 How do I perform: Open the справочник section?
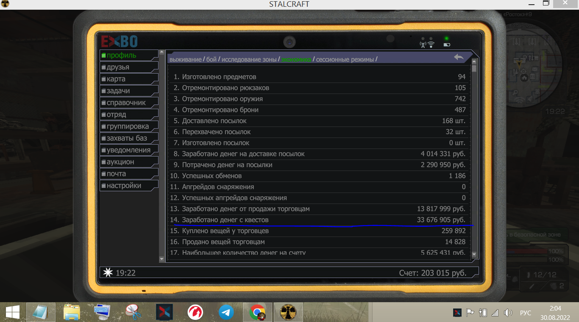[129, 102]
